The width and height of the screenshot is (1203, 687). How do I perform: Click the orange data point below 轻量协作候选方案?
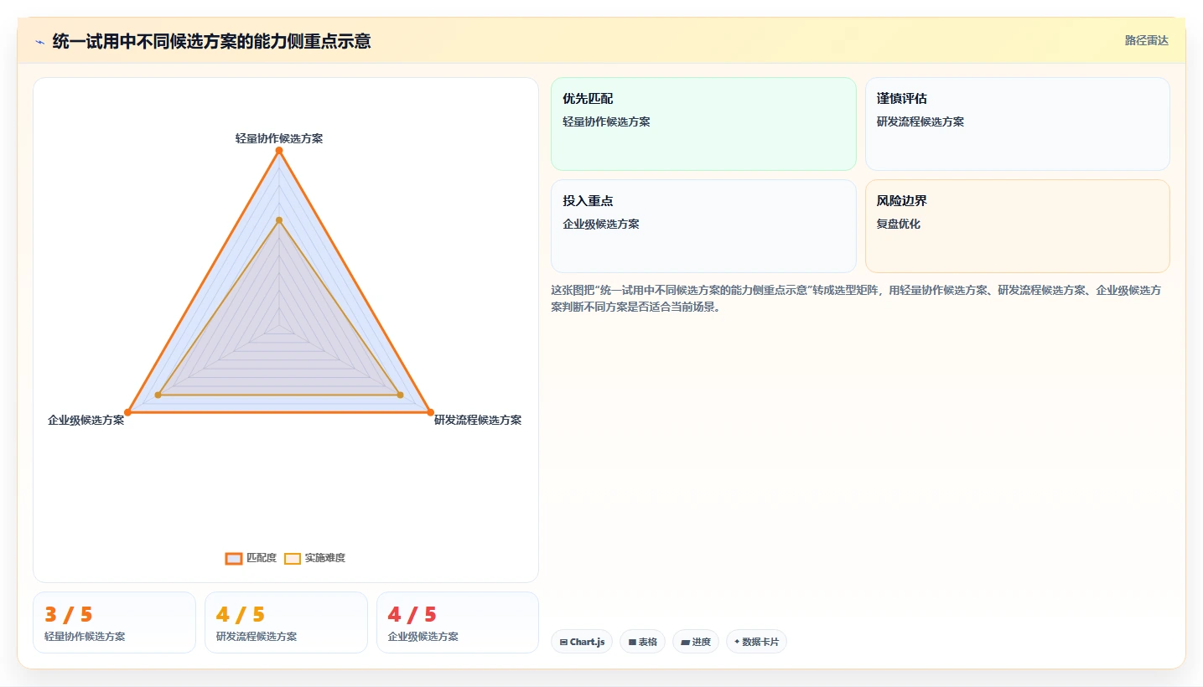(x=279, y=151)
